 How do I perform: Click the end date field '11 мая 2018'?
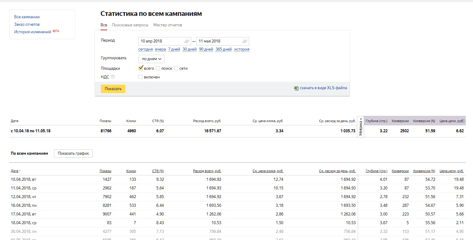(x=223, y=41)
